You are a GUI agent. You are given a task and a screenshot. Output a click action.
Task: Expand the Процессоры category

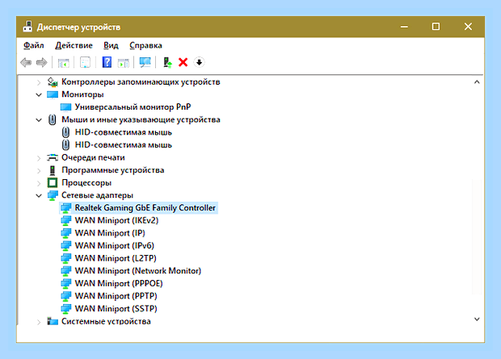pyautogui.click(x=39, y=183)
